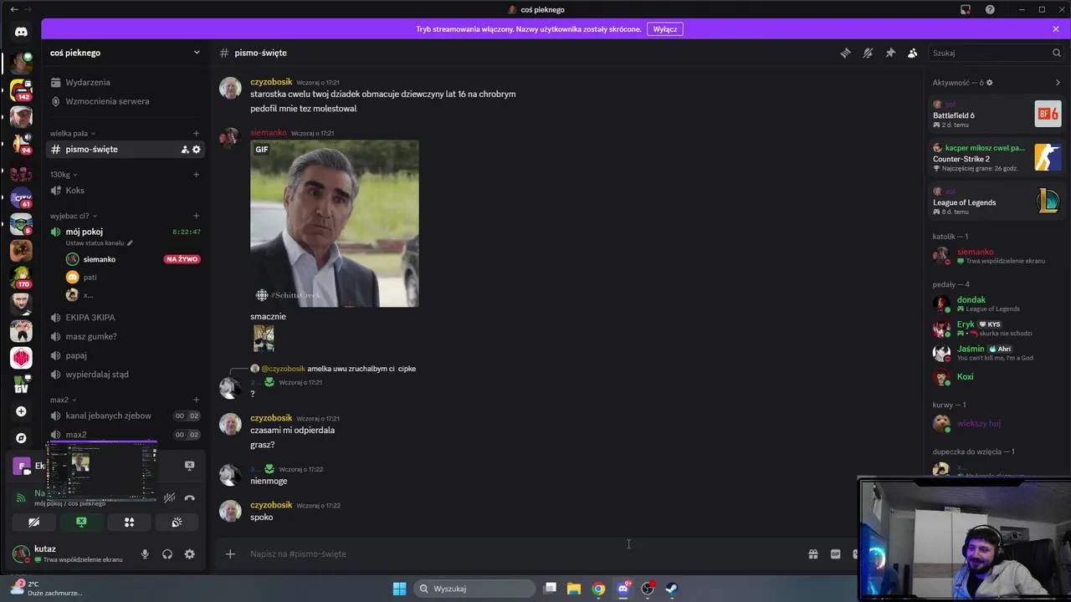The height and width of the screenshot is (602, 1071).
Task: Toggle the member list icon
Action: [912, 53]
